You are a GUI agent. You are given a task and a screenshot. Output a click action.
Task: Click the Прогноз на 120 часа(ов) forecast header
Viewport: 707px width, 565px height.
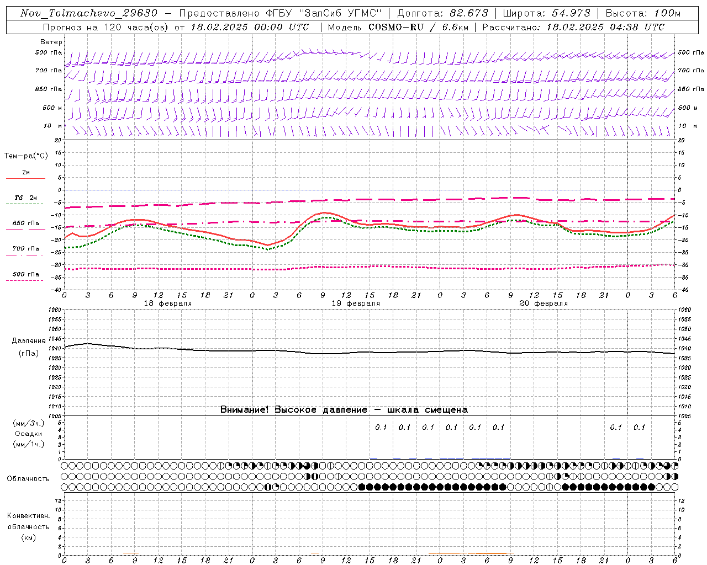click(x=107, y=27)
